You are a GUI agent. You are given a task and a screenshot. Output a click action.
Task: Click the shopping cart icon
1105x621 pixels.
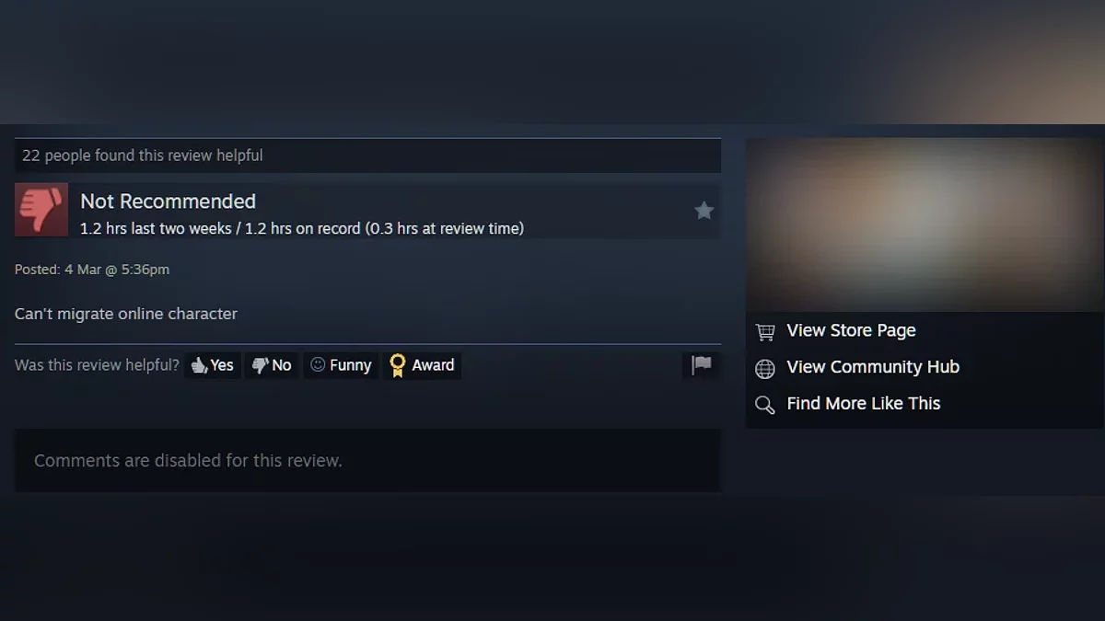tap(765, 331)
